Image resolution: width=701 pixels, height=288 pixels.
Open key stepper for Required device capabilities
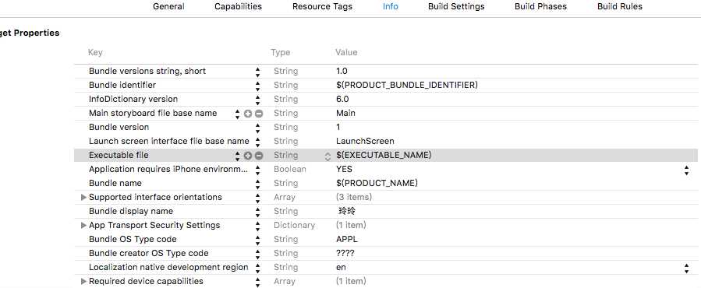pyautogui.click(x=257, y=282)
